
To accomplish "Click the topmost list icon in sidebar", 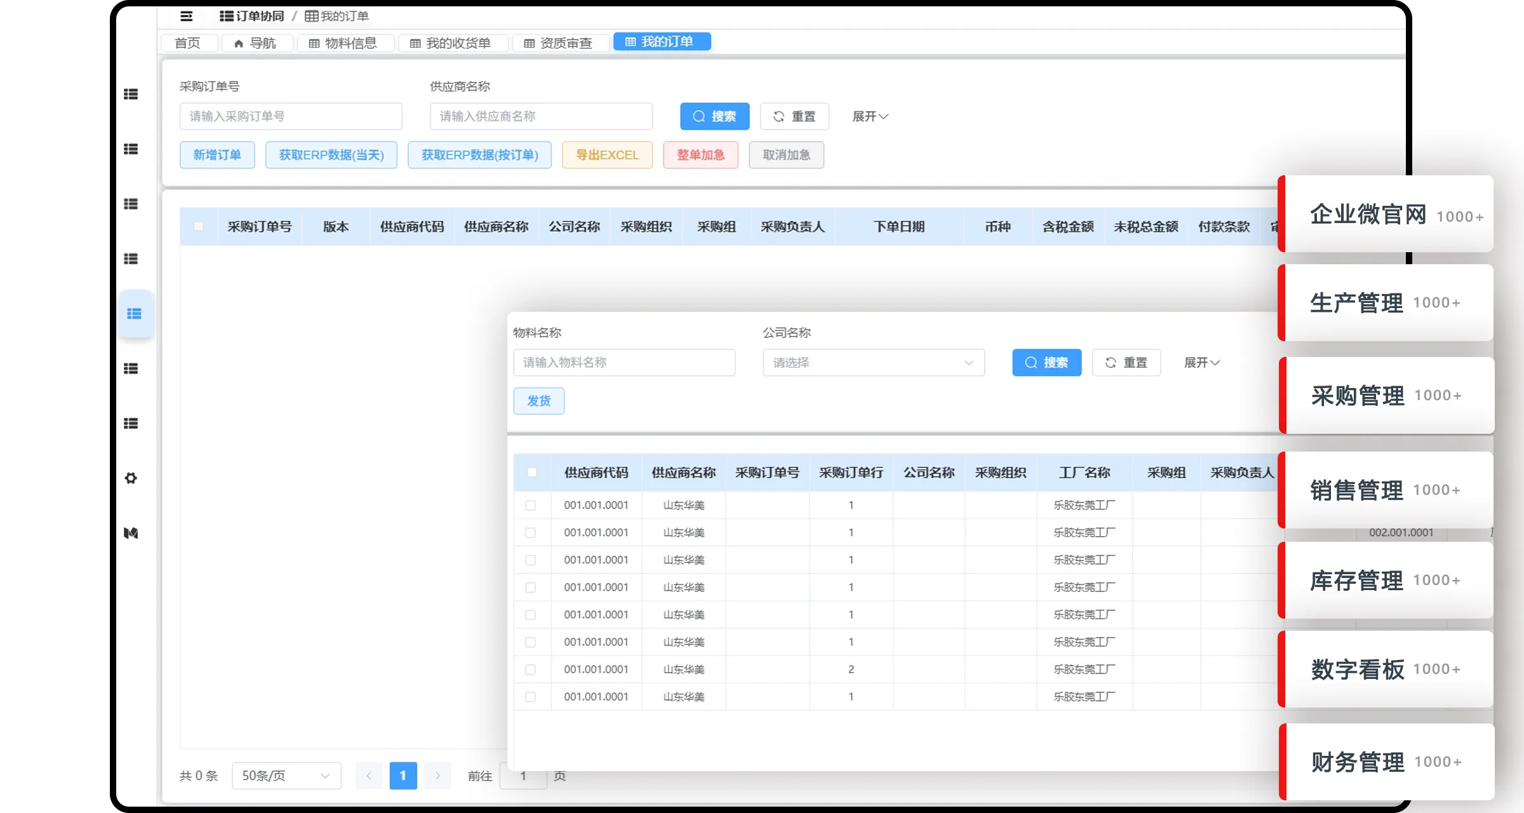I will [x=131, y=94].
